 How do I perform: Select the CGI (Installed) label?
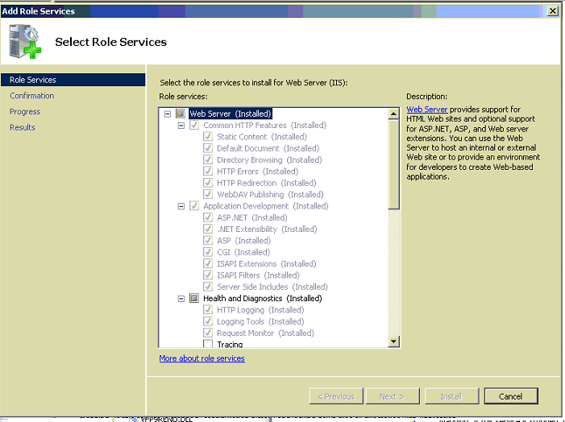coord(243,252)
